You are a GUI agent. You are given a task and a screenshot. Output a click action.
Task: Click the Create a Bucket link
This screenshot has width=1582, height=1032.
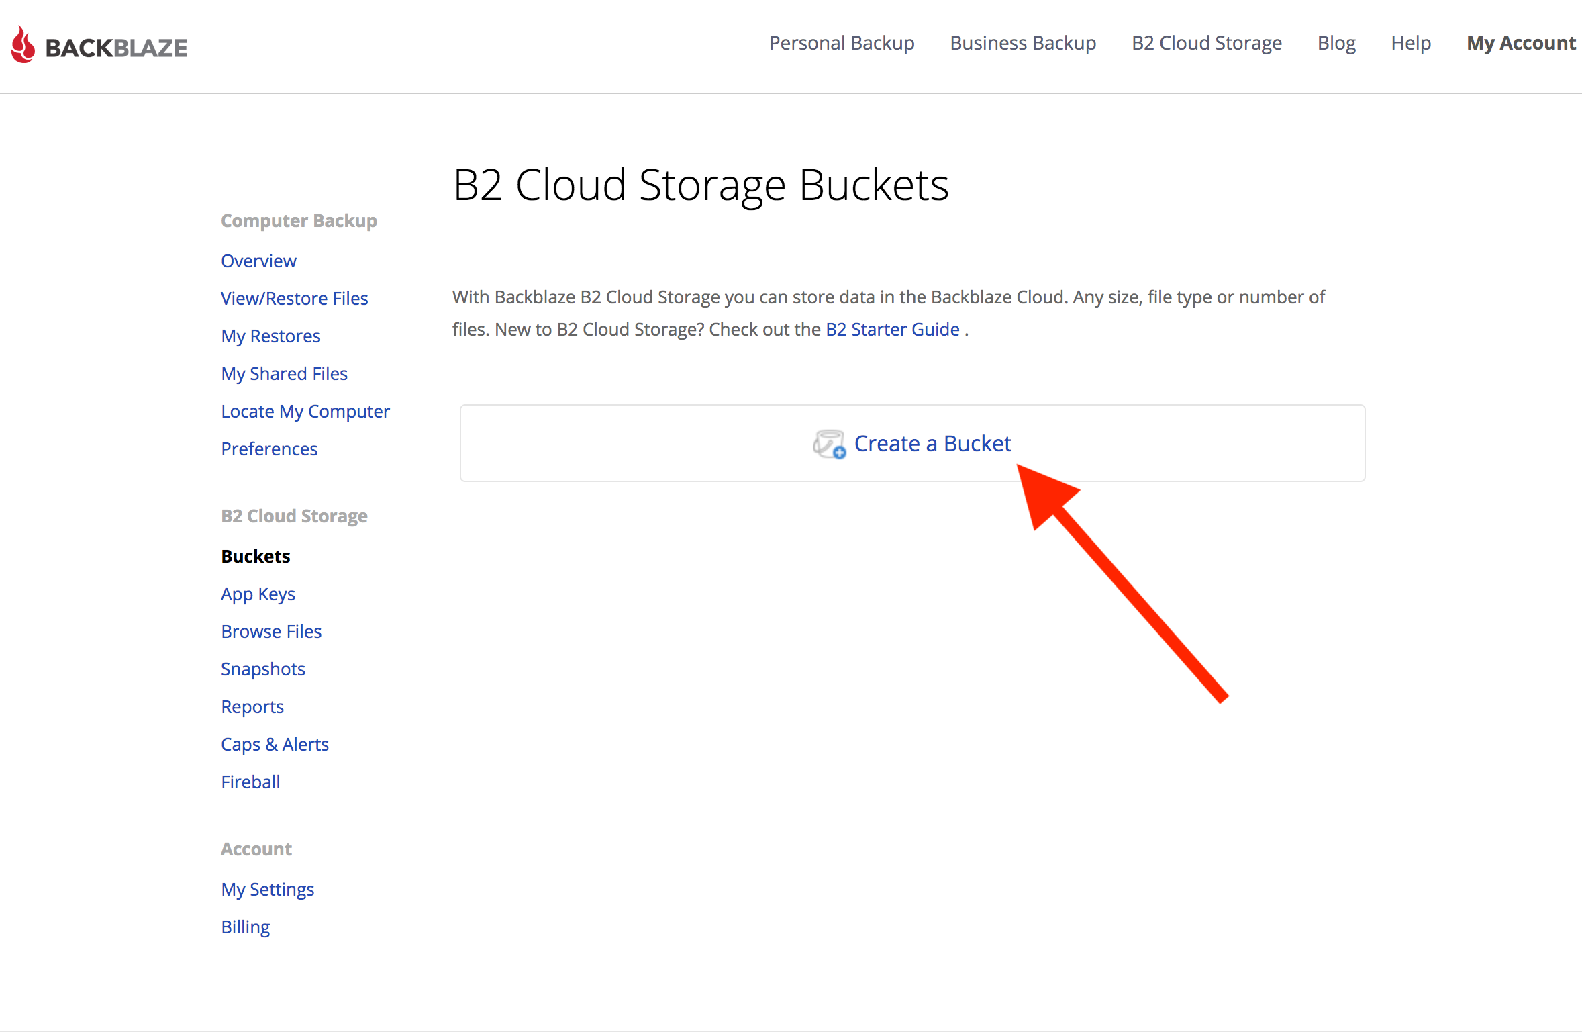click(x=932, y=443)
